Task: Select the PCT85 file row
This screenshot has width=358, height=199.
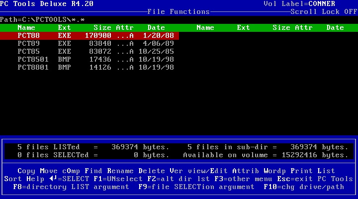Action: (89, 51)
